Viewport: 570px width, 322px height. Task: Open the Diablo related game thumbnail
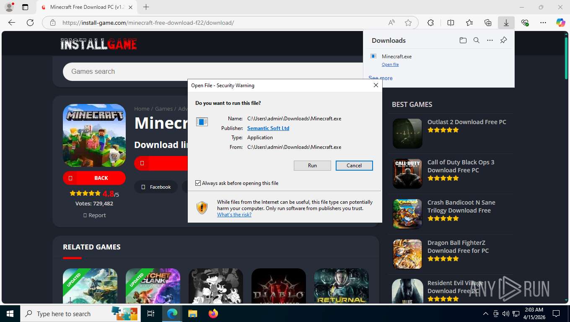pyautogui.click(x=279, y=286)
